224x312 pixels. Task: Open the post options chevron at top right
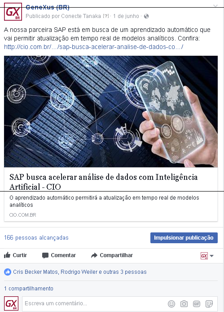click(215, 6)
